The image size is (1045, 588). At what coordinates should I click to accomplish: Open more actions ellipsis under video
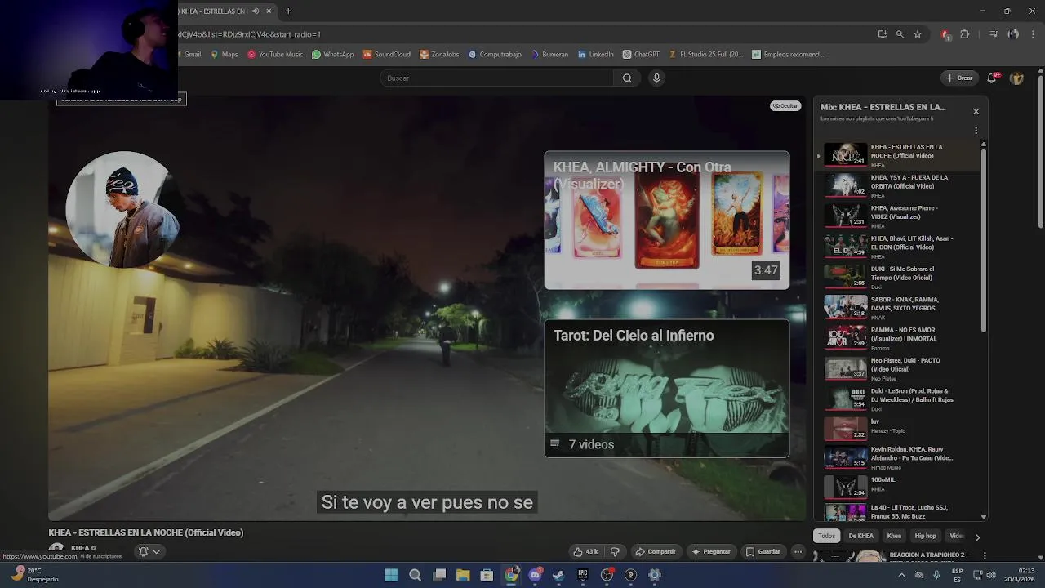point(798,551)
